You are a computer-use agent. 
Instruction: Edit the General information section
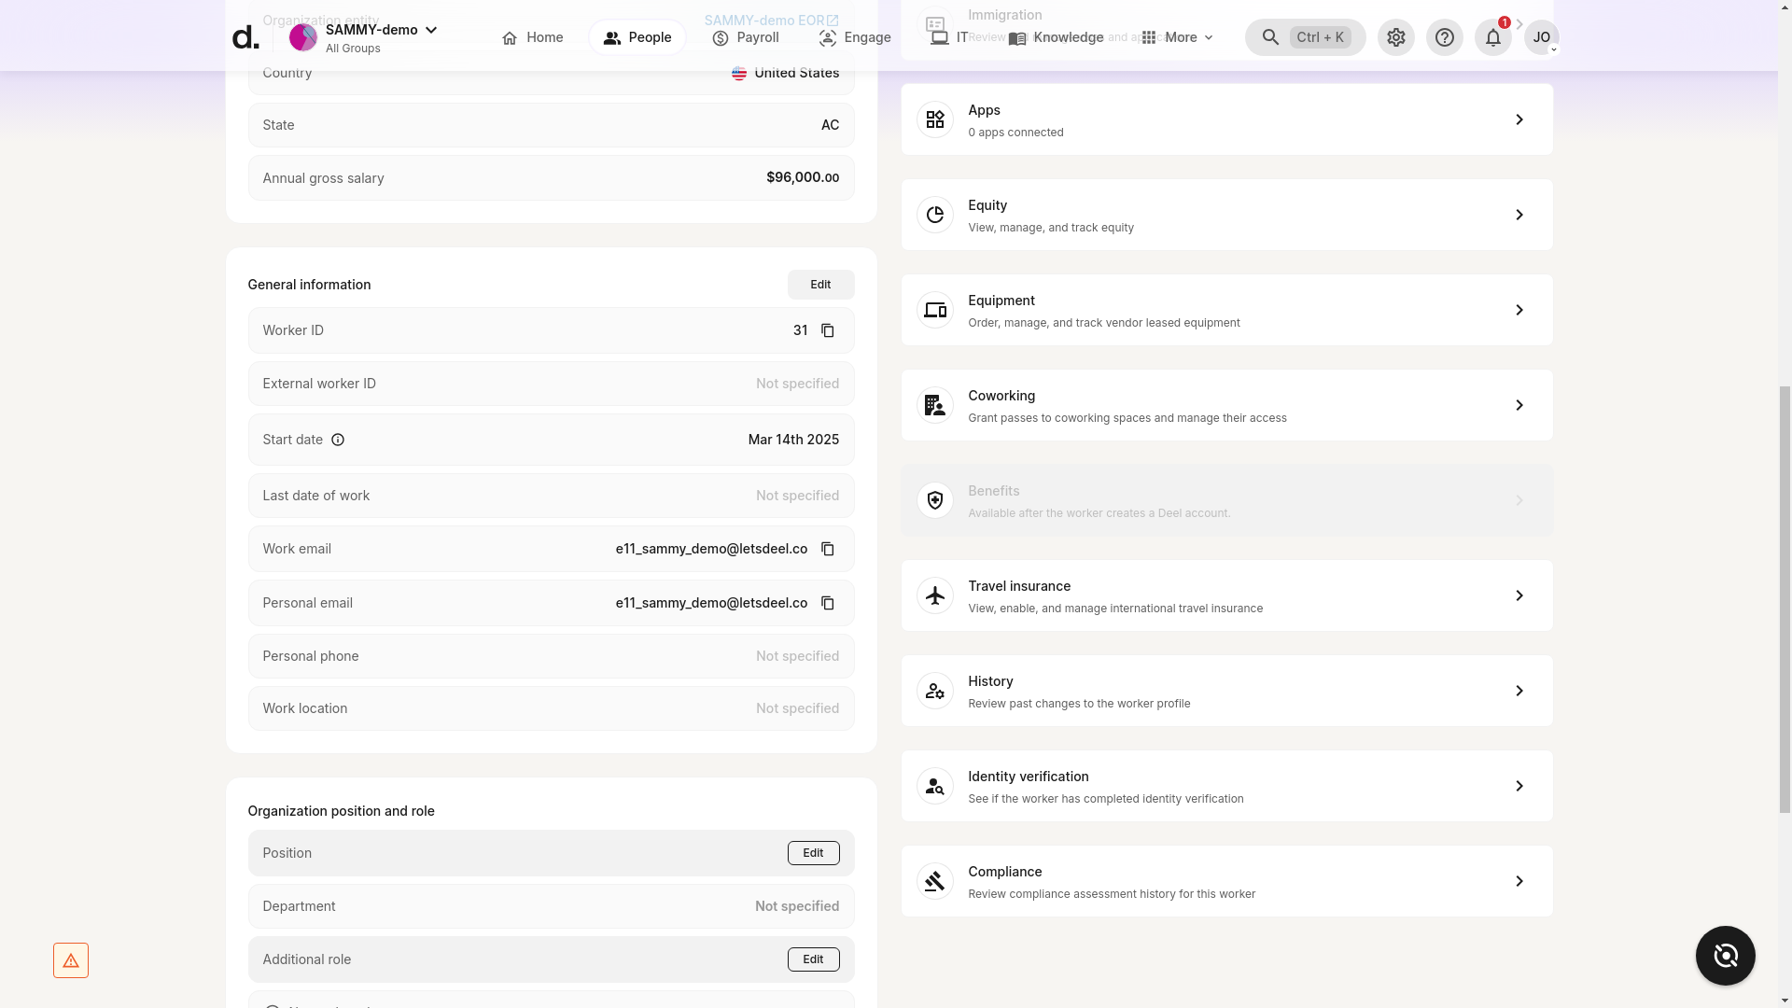(x=819, y=285)
